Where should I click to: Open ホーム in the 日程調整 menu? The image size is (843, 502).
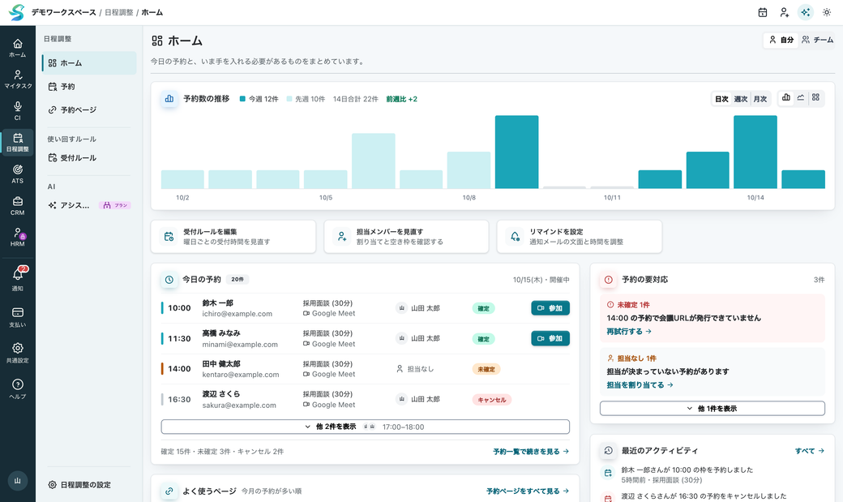pyautogui.click(x=89, y=63)
